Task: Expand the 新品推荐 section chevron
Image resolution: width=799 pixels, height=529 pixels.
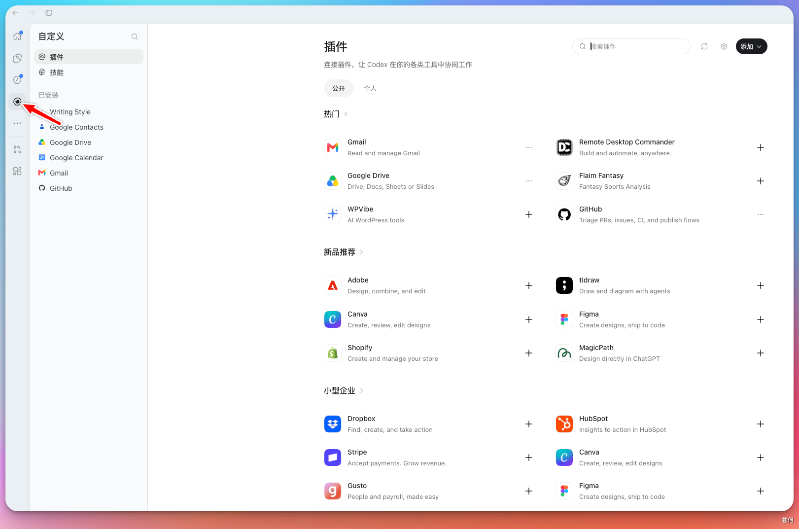Action: (362, 252)
